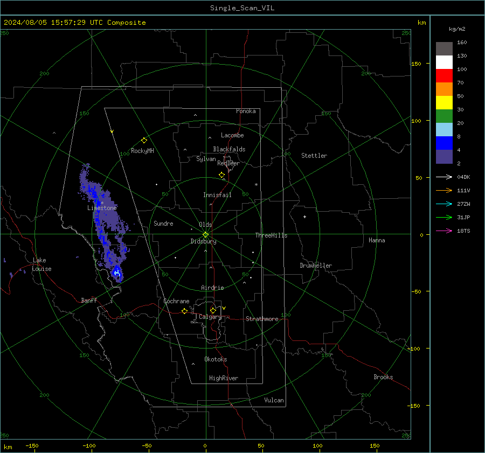Click the Okotoks town label
The width and height of the screenshot is (485, 453).
(216, 359)
